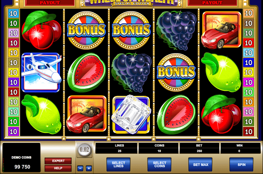Increase coin size with plus button
The height and width of the screenshot is (174, 263).
[89, 168]
